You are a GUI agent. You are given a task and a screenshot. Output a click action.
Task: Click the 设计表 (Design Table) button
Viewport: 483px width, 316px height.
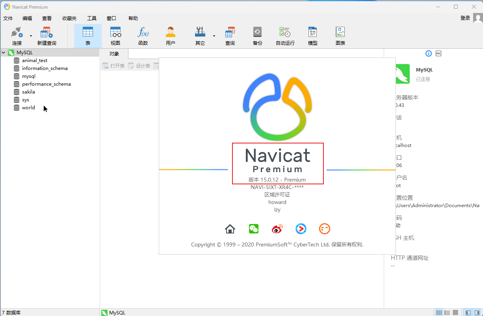(139, 66)
